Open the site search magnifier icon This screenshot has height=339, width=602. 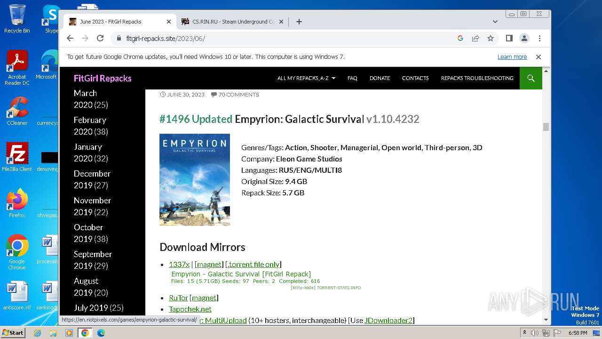tap(531, 78)
